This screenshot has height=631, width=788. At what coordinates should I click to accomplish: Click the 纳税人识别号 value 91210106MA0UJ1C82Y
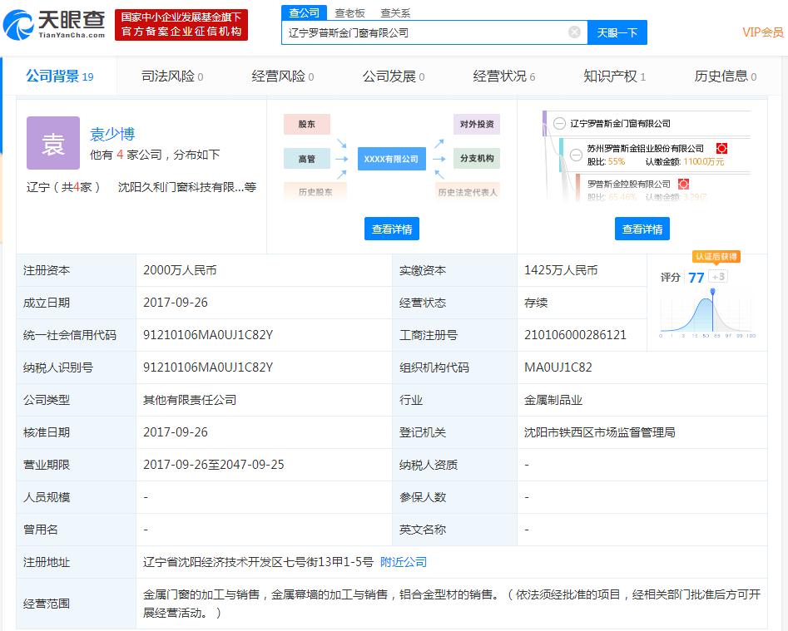click(x=208, y=367)
